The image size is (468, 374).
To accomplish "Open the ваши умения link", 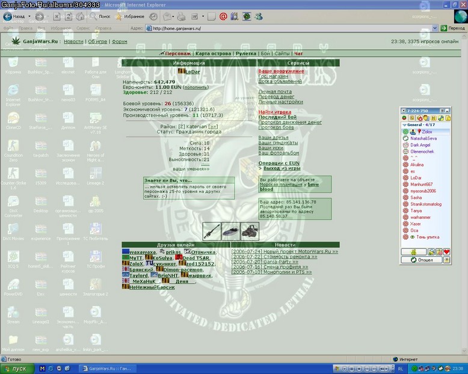I will (x=191, y=169).
